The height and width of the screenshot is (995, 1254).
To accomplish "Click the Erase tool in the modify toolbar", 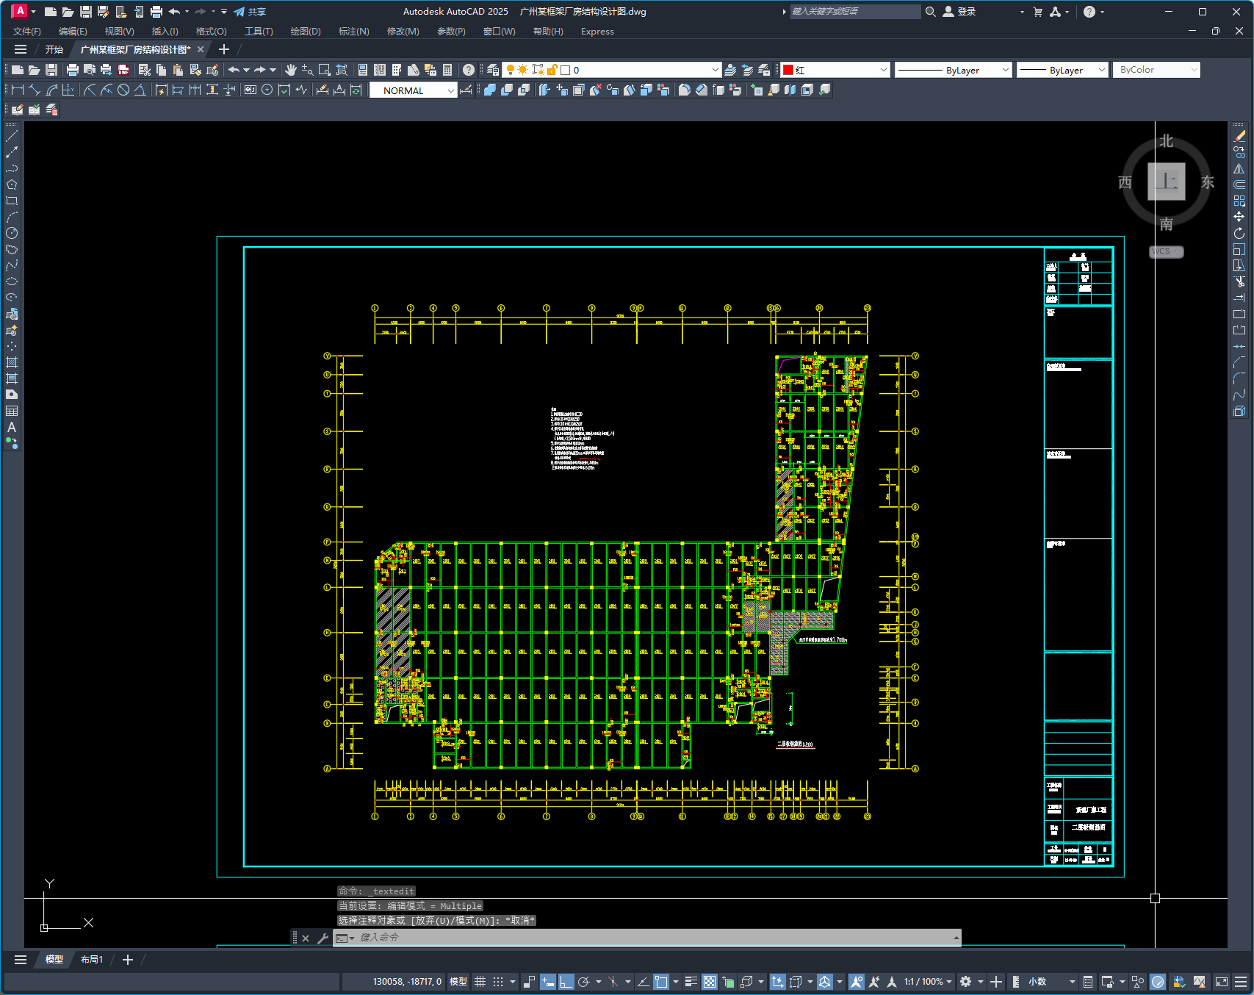I will point(1239,136).
